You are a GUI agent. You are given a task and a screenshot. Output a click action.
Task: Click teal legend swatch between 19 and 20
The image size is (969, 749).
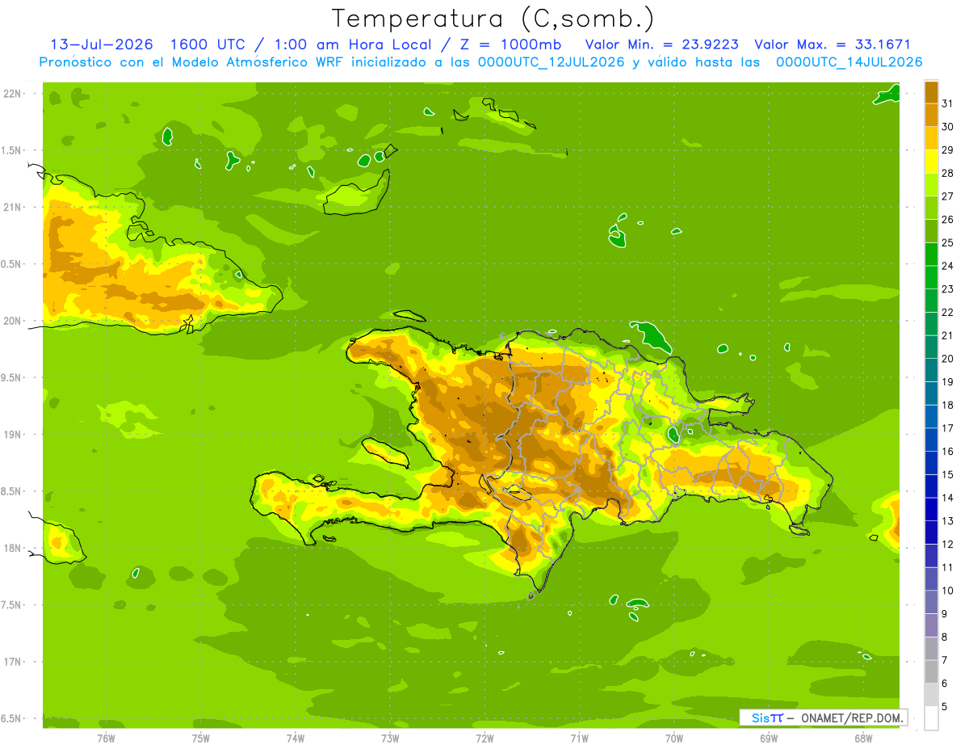point(931,370)
